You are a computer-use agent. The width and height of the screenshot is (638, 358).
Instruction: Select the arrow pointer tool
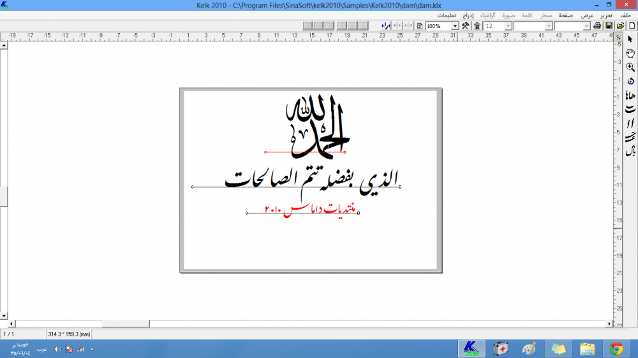630,39
